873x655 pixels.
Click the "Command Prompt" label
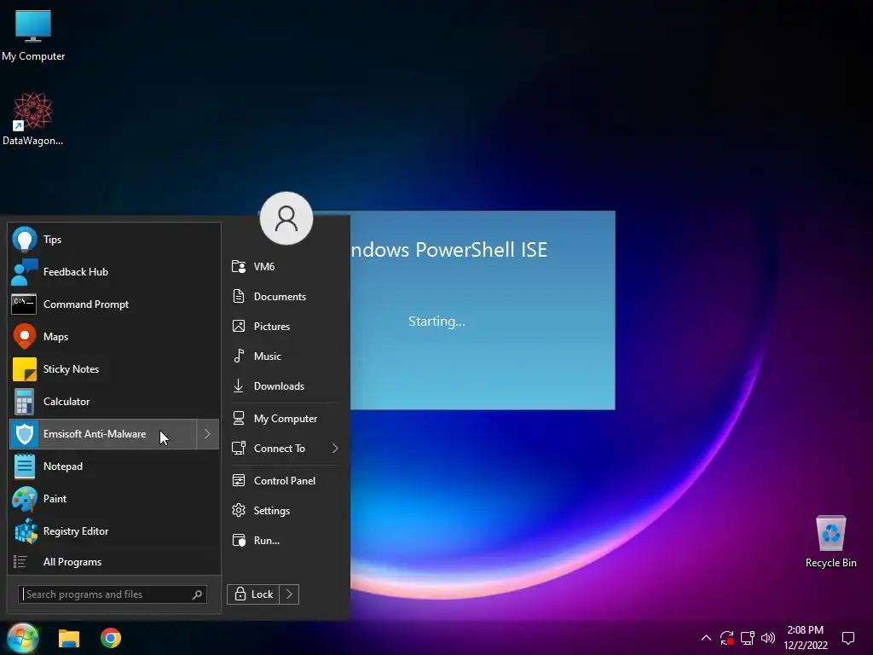[x=86, y=304]
